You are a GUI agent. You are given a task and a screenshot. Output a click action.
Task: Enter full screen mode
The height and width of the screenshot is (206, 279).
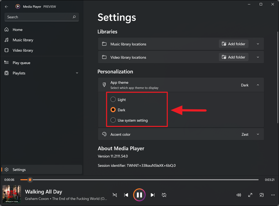[250, 195]
